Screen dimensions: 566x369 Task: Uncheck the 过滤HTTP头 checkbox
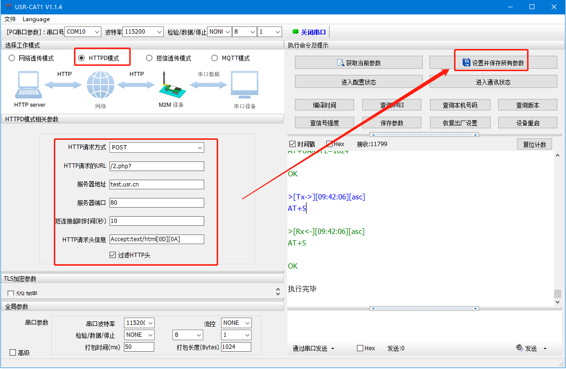(113, 255)
